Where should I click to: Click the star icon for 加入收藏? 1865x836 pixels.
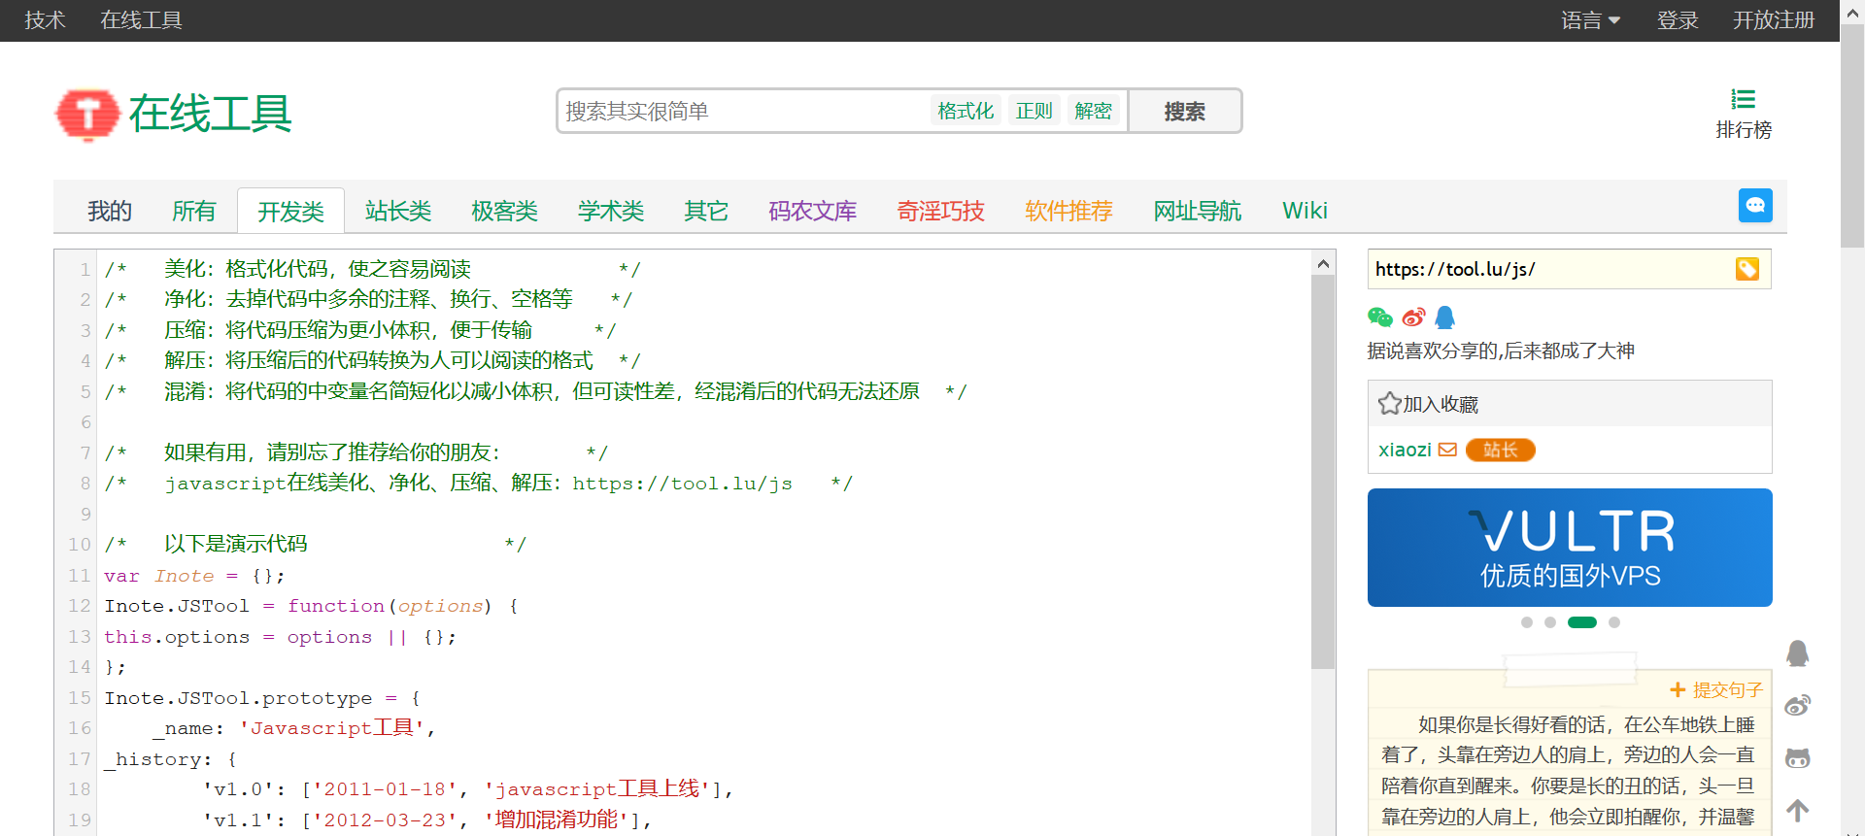pos(1389,403)
